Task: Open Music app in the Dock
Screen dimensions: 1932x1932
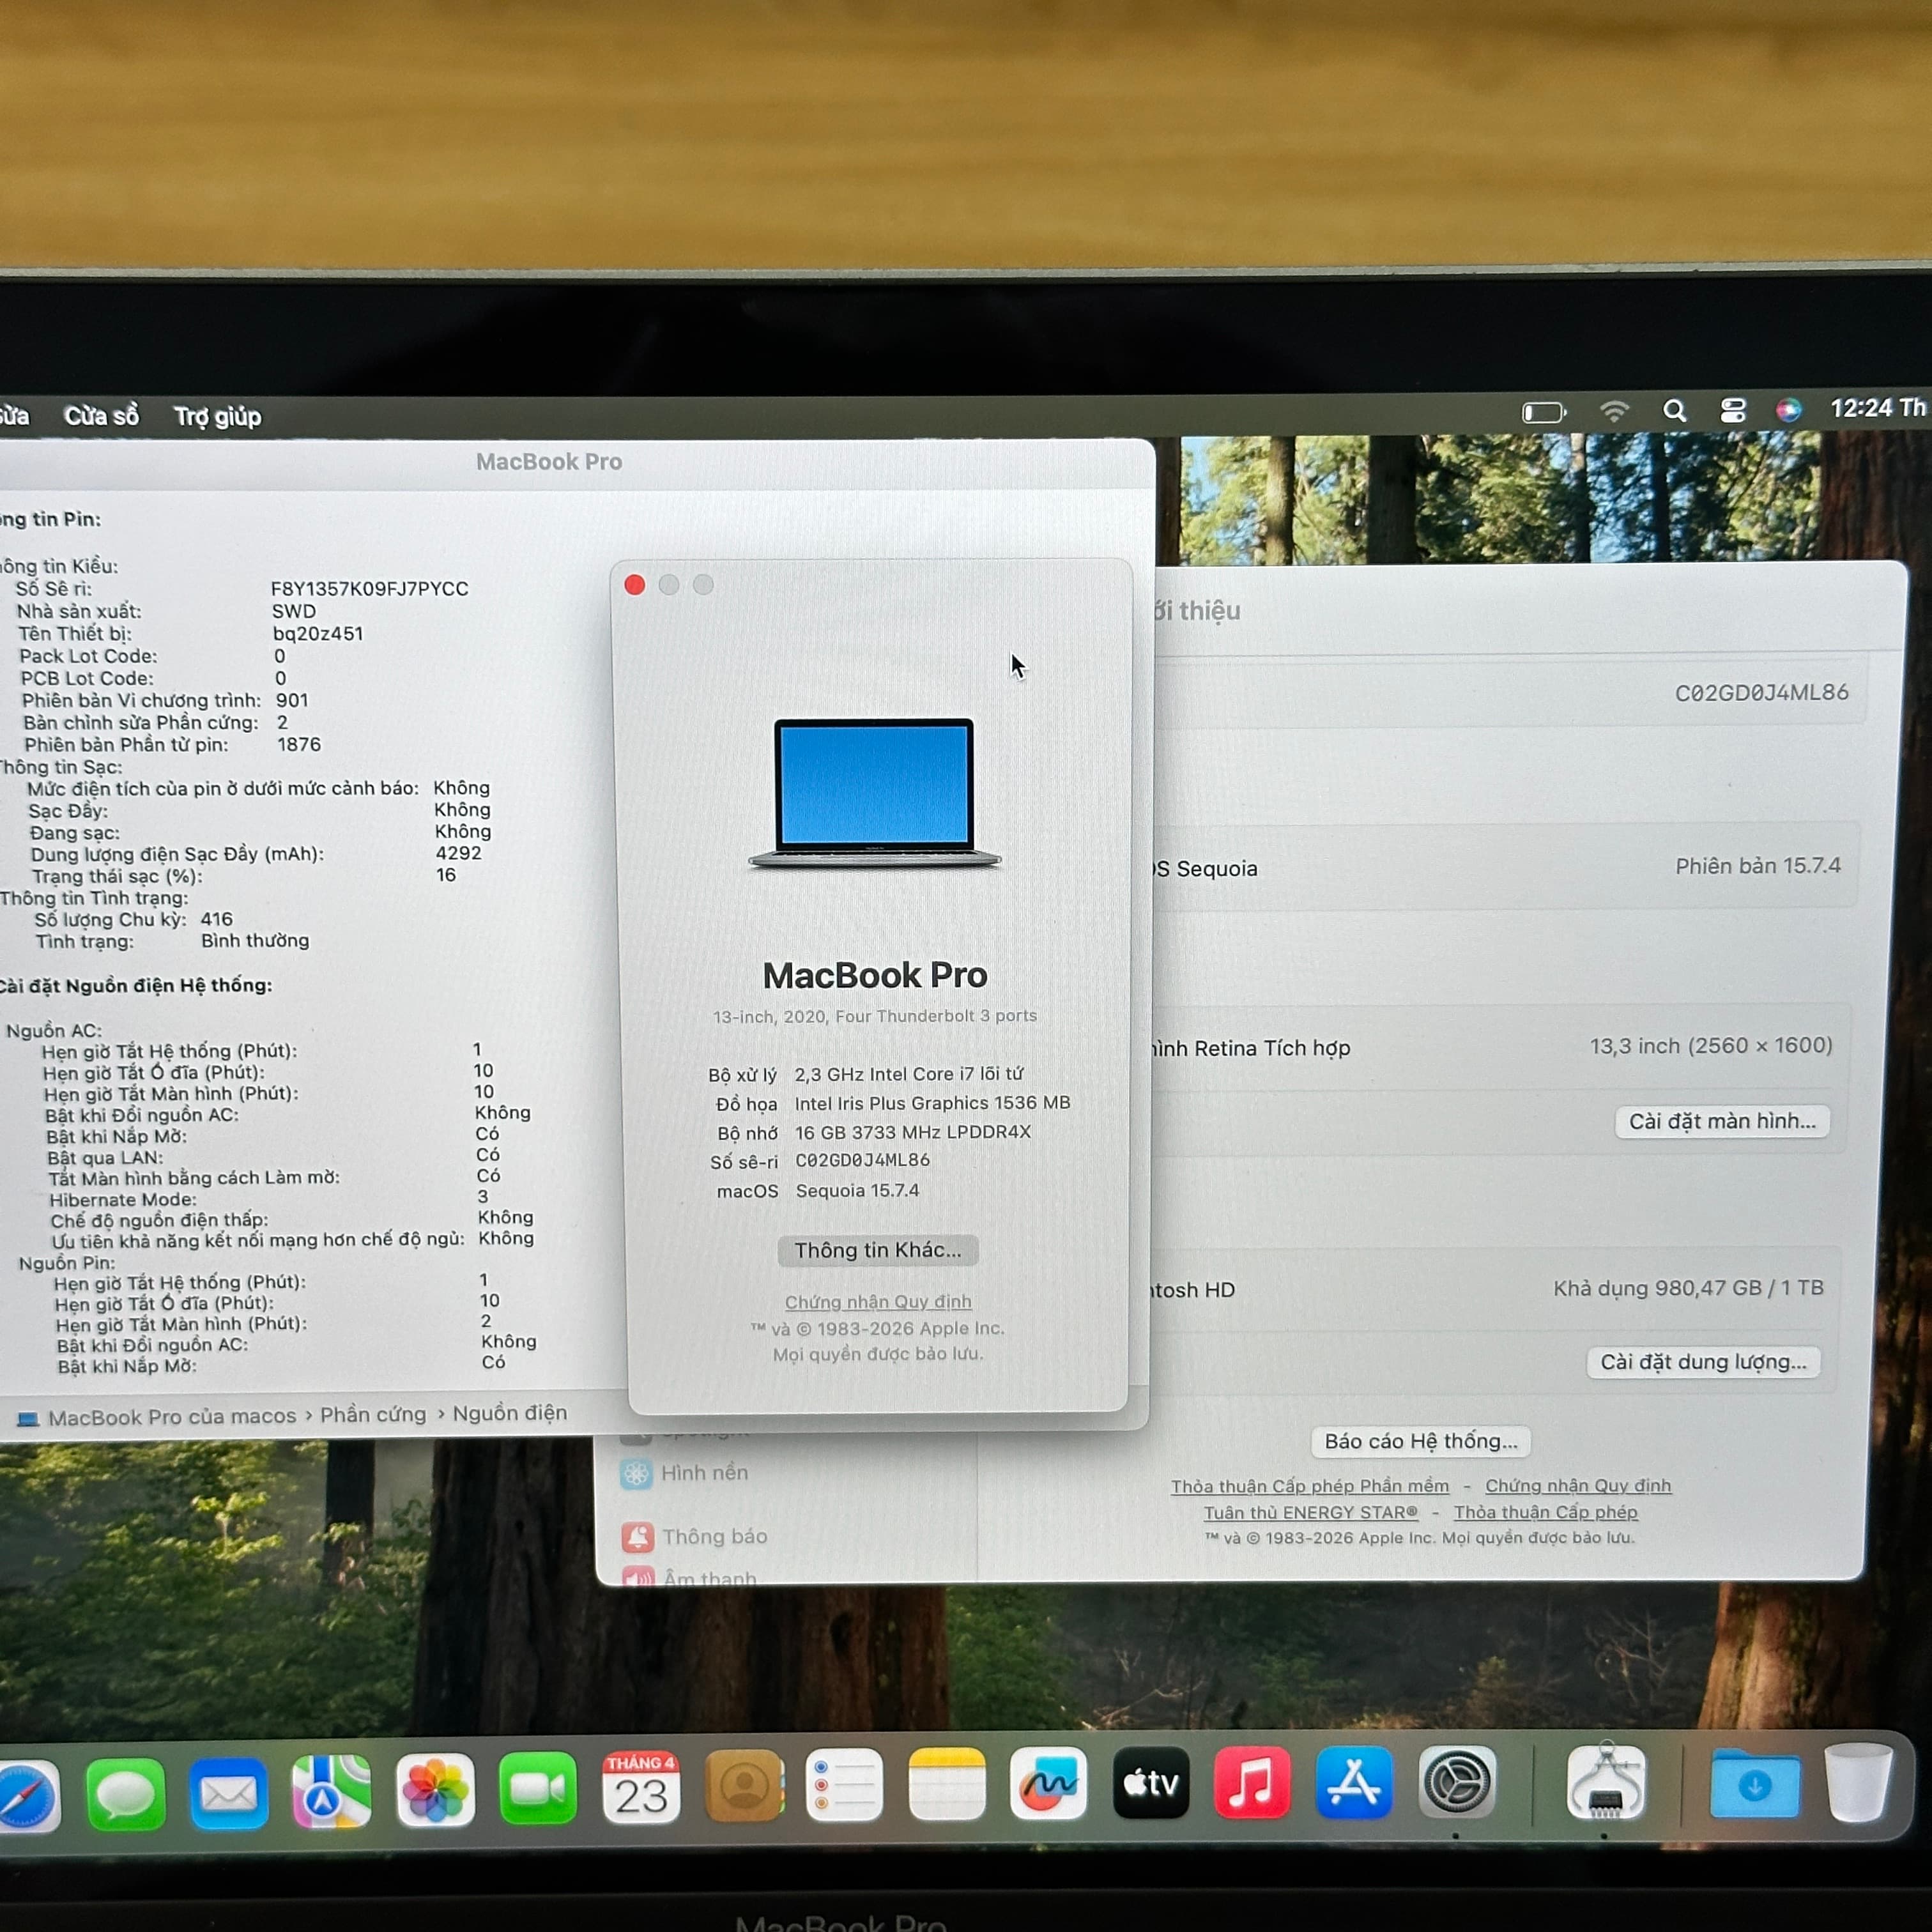Action: pos(1252,1782)
